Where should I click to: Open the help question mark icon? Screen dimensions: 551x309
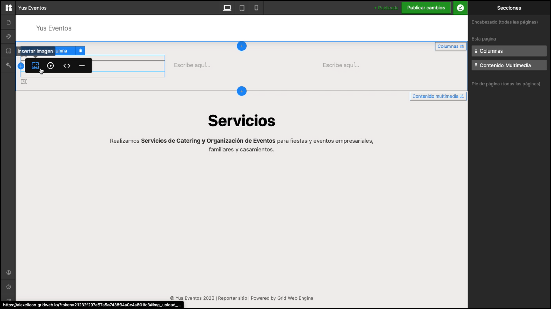[9, 287]
